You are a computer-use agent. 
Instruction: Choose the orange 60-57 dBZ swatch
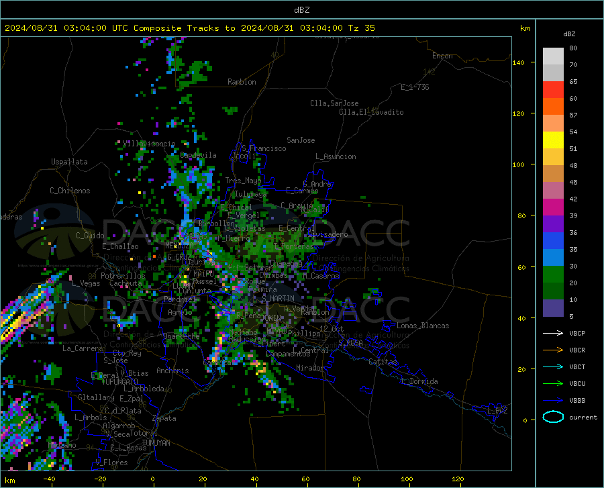pos(553,107)
